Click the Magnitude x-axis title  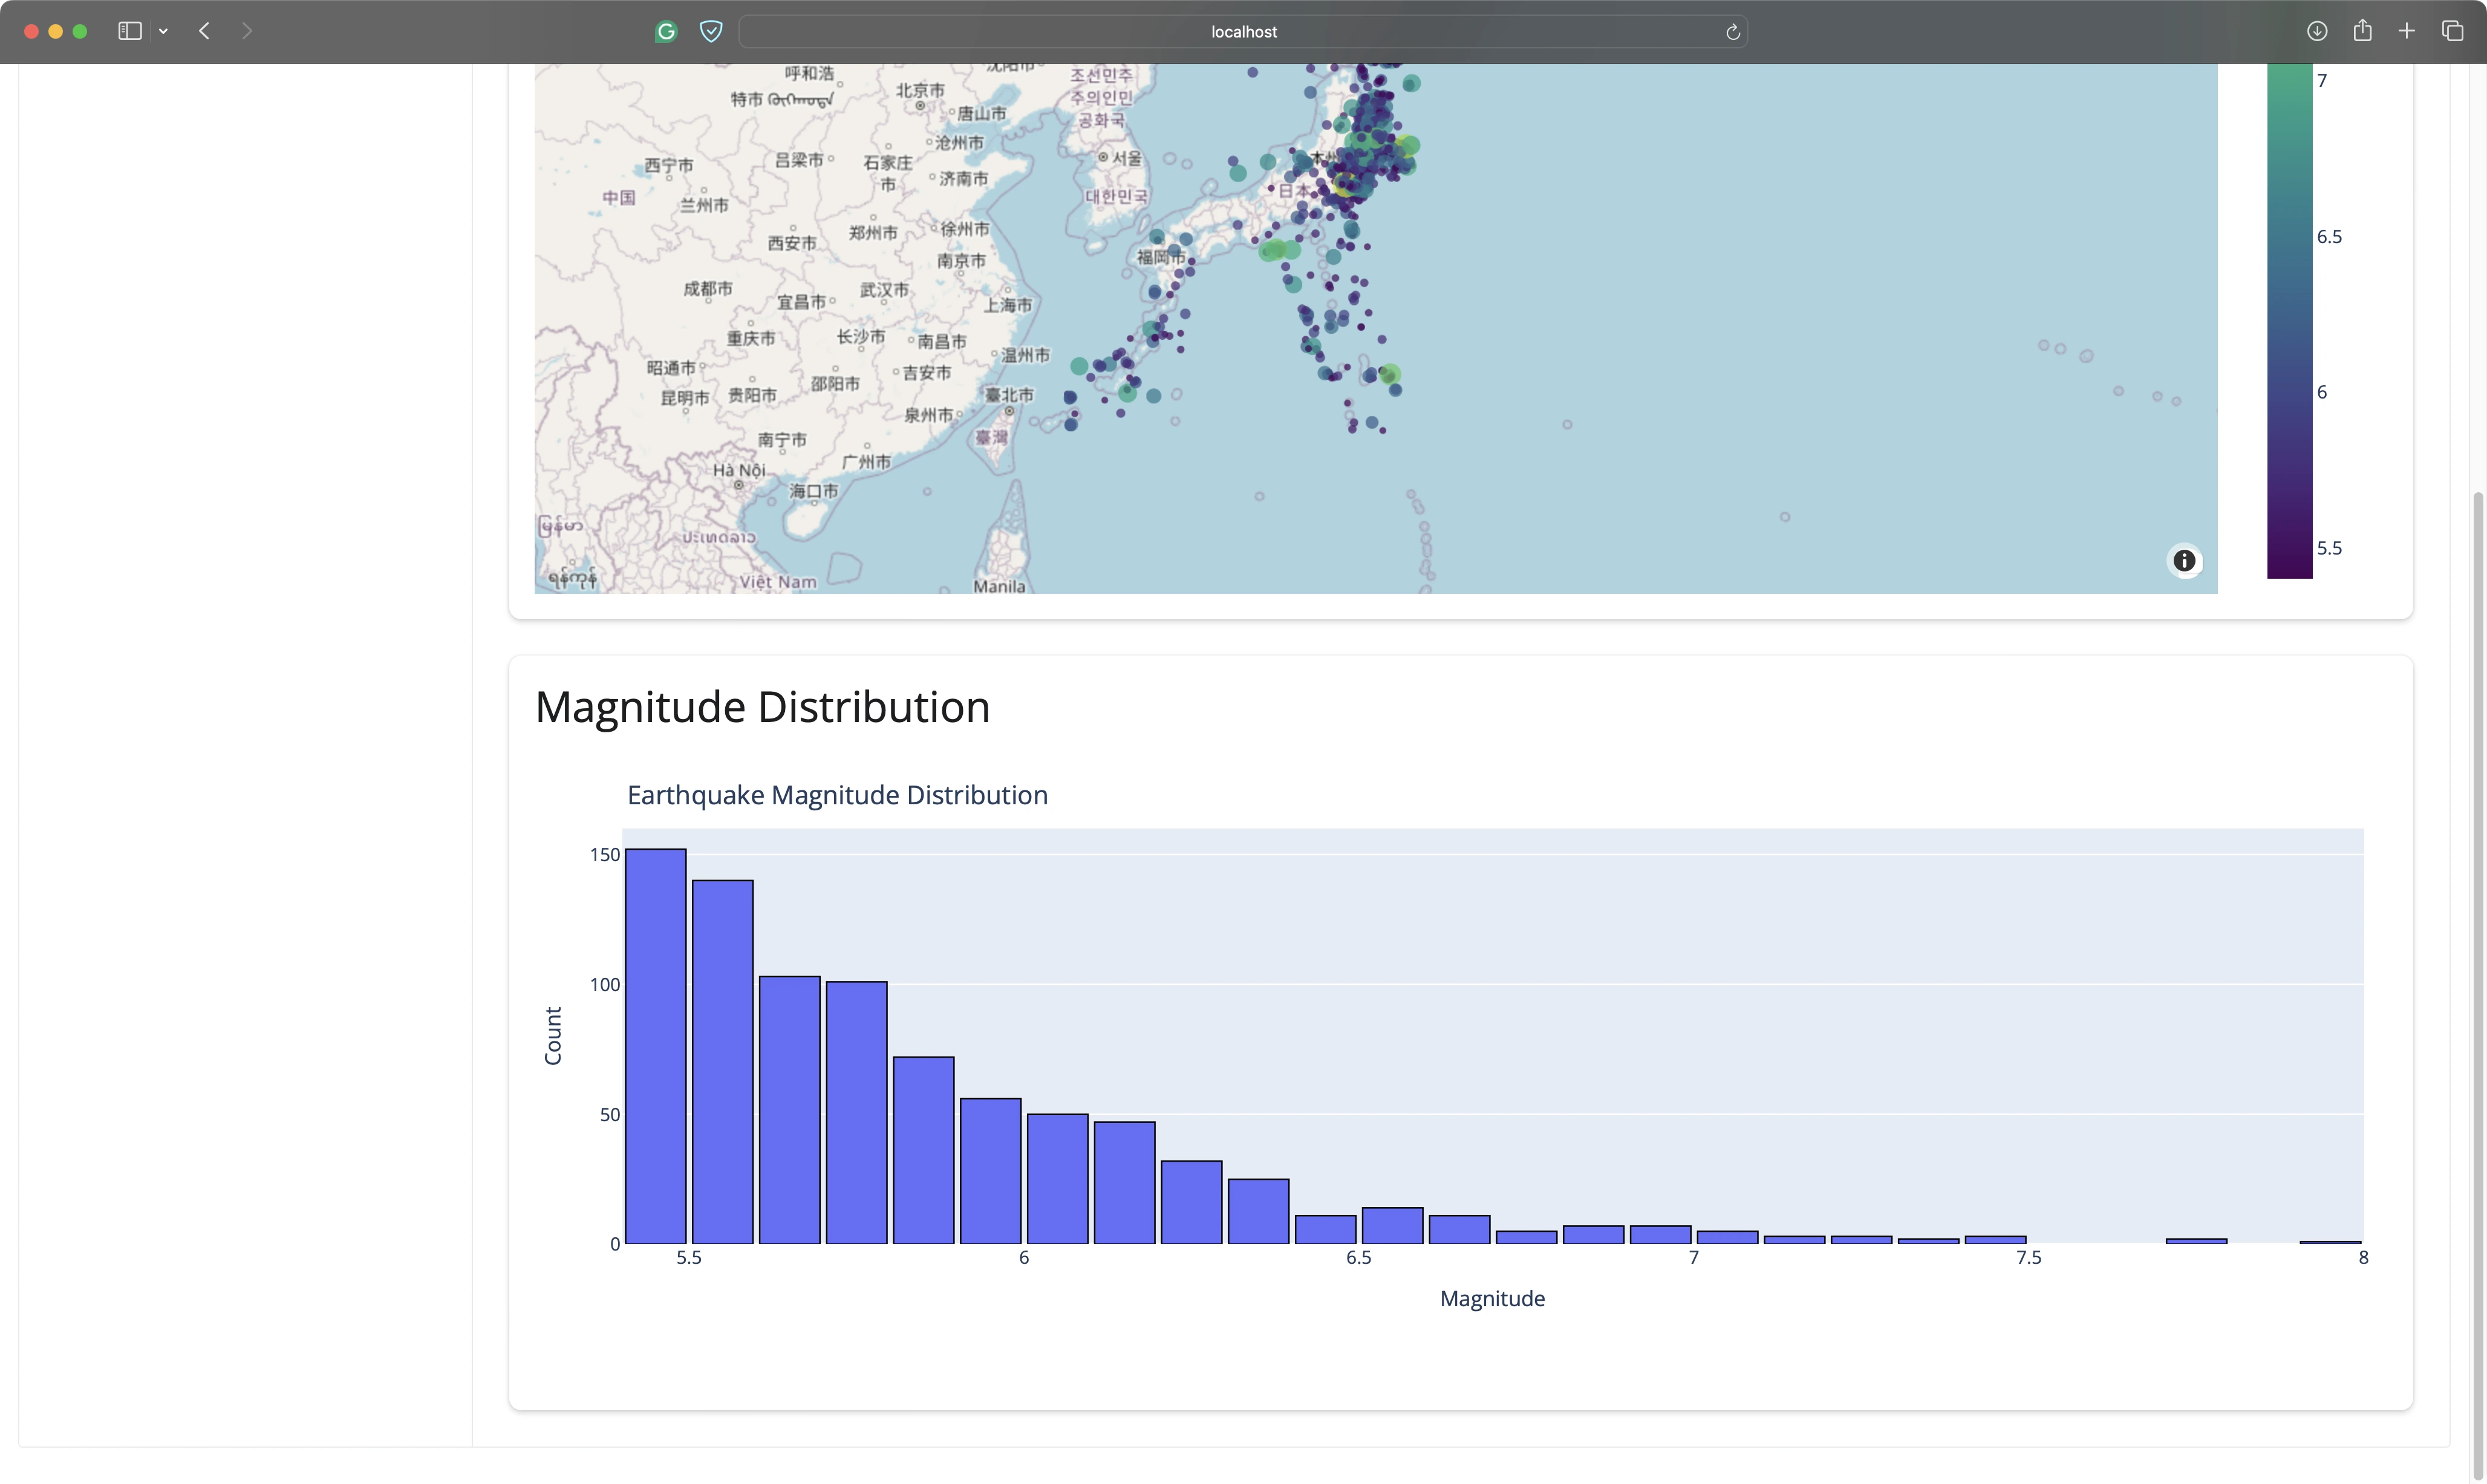coord(1492,1298)
